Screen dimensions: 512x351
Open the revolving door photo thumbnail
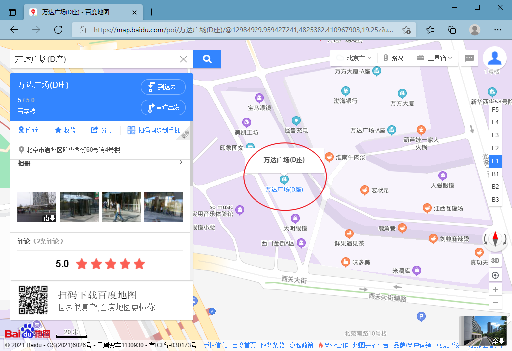click(79, 207)
